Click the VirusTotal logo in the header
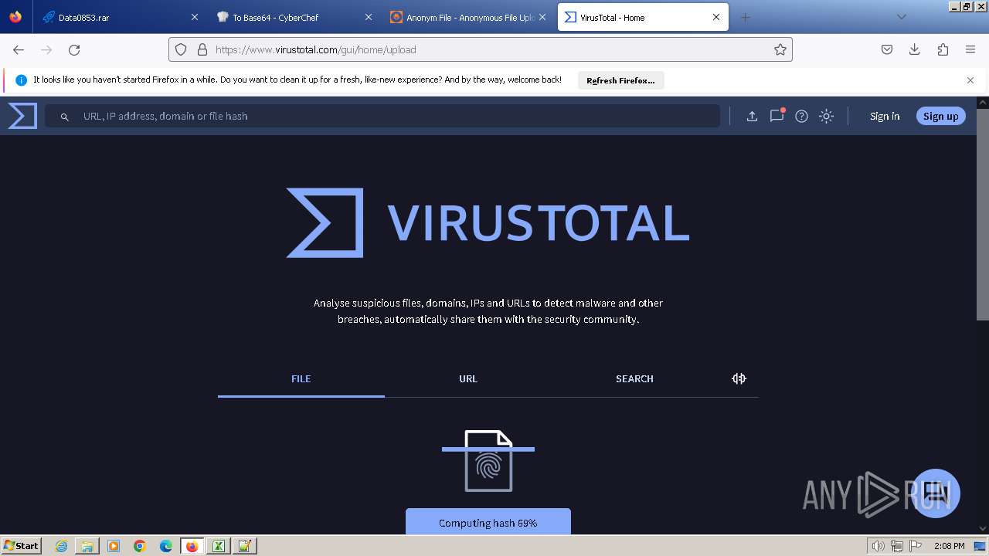The width and height of the screenshot is (989, 556). click(22, 116)
